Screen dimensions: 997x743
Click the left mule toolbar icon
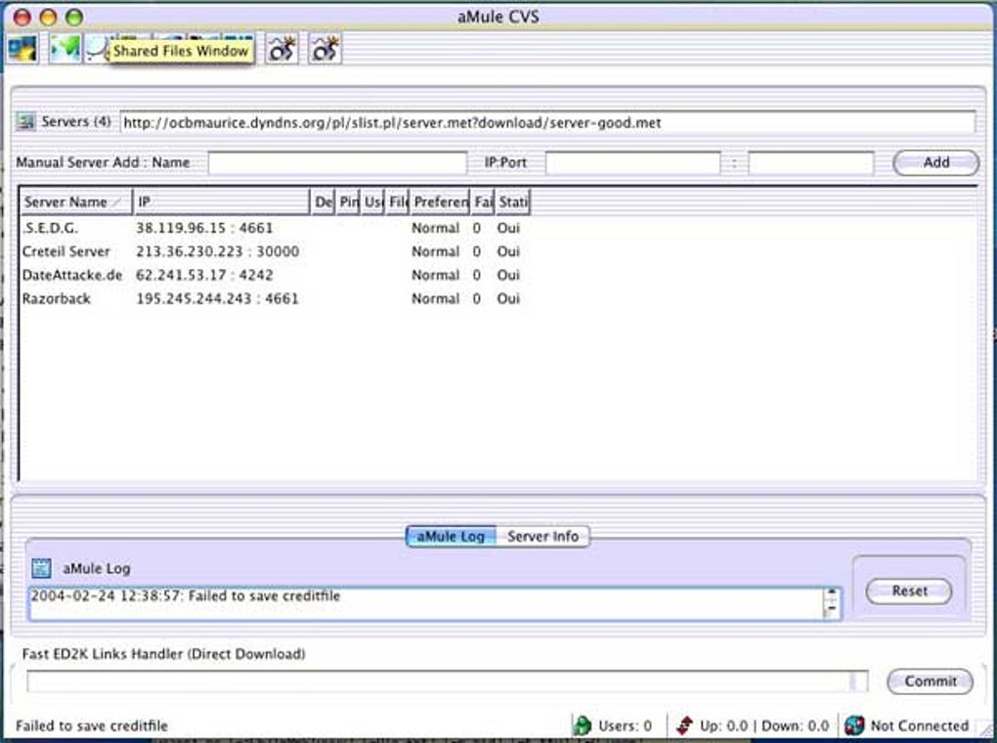pos(282,49)
